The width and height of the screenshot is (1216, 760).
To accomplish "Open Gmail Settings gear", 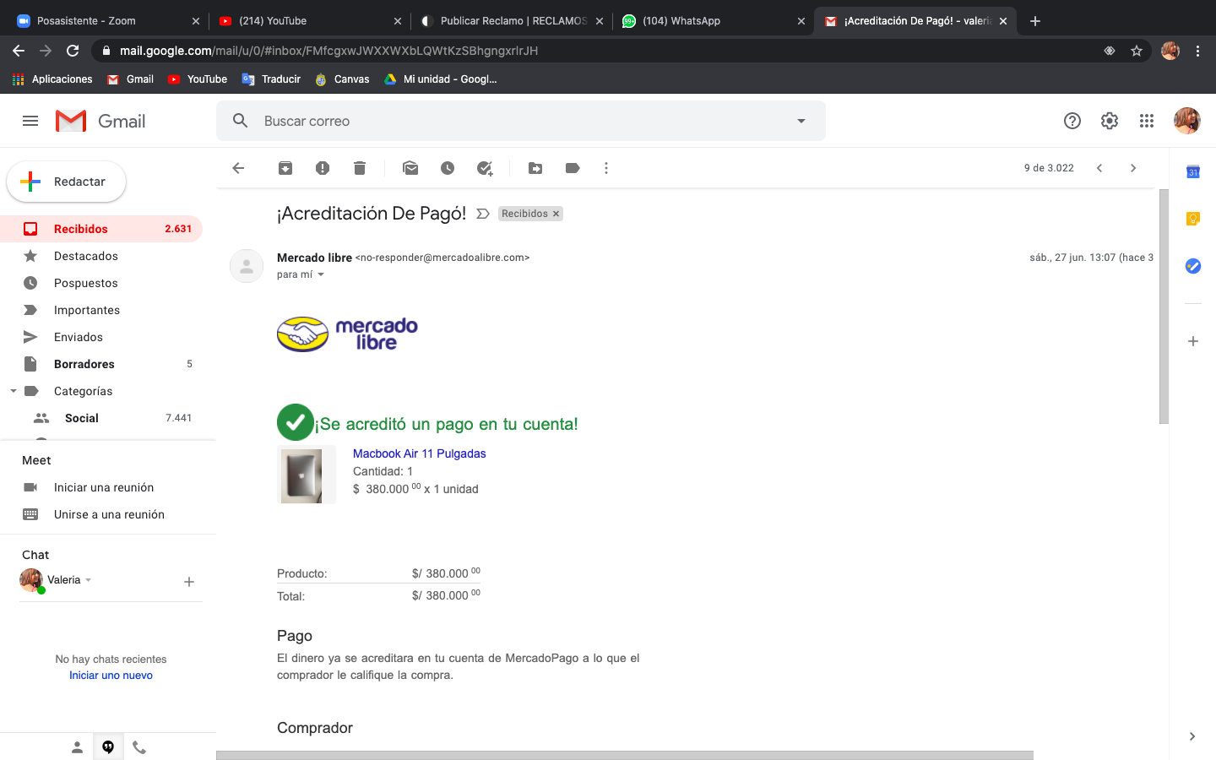I will click(1110, 121).
